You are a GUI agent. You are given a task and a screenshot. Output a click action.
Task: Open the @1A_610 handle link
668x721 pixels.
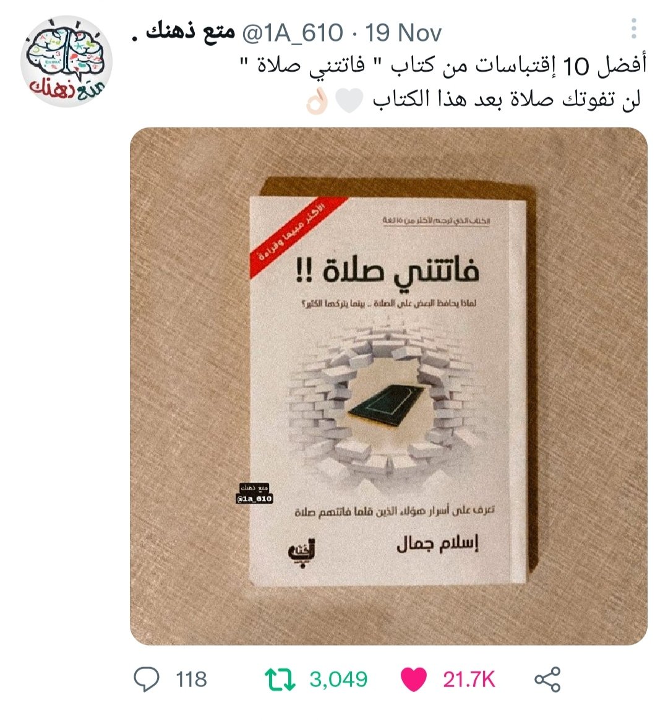292,33
